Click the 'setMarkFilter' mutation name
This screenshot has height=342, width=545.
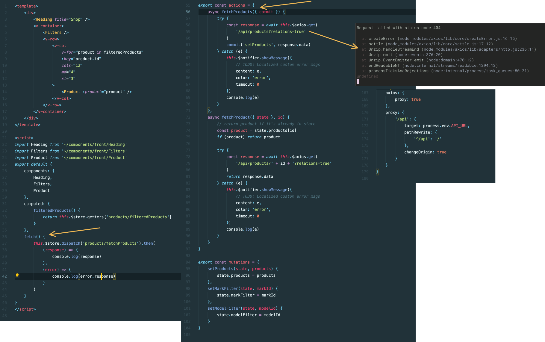tap(223, 289)
